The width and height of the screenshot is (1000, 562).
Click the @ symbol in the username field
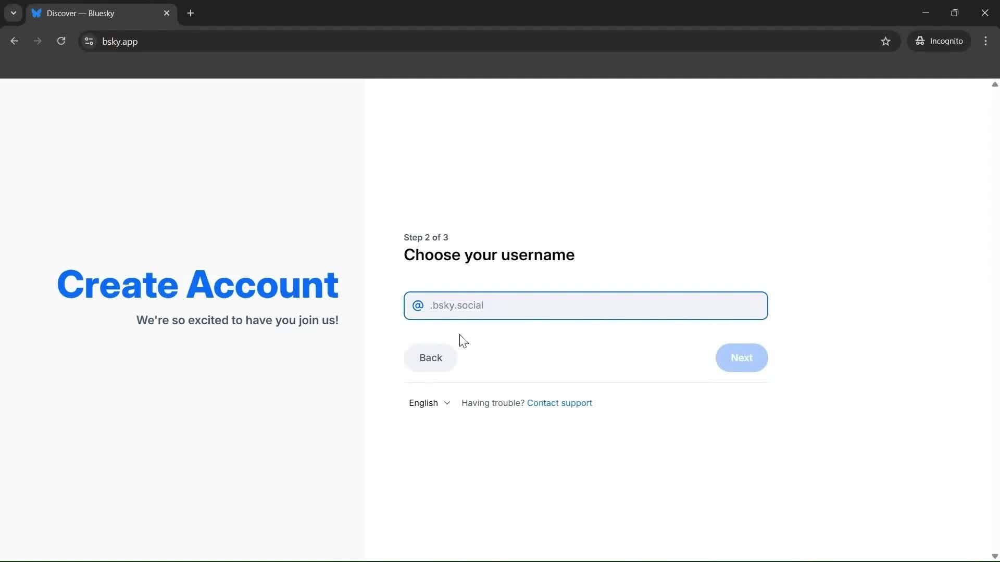418,305
